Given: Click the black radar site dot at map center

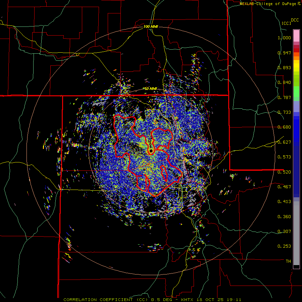Looking at the screenshot, I should pos(151,150).
